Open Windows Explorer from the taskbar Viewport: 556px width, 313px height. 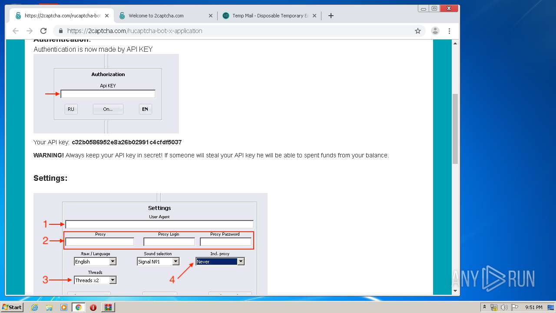pyautogui.click(x=49, y=307)
